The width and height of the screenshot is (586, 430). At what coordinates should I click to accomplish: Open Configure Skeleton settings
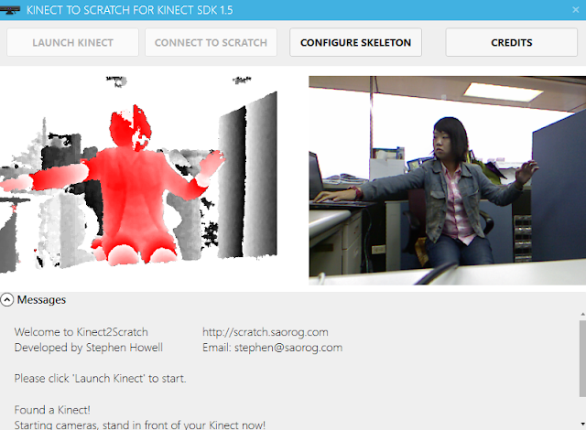[x=355, y=43]
